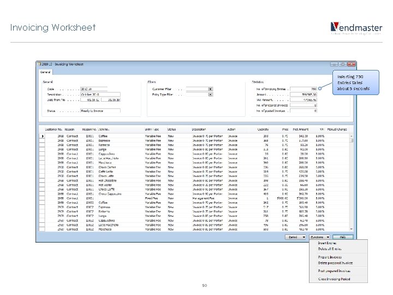Click 'Choco Caffè' item cell
The width and height of the screenshot is (393, 295).
106,190
